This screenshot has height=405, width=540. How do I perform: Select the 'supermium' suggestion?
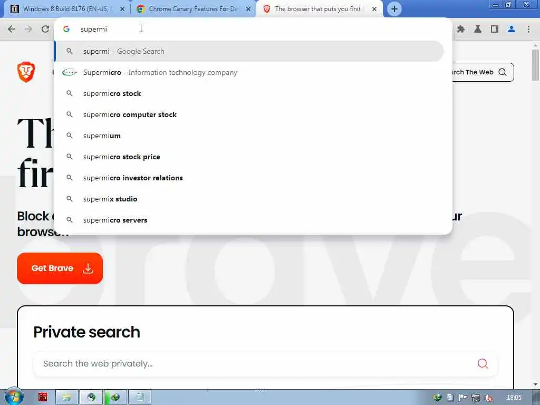point(249,136)
